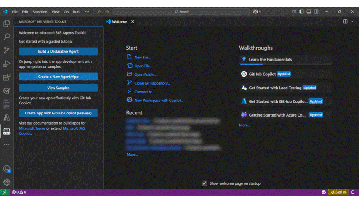Click the Accounts icon with notification badge

tap(7, 169)
